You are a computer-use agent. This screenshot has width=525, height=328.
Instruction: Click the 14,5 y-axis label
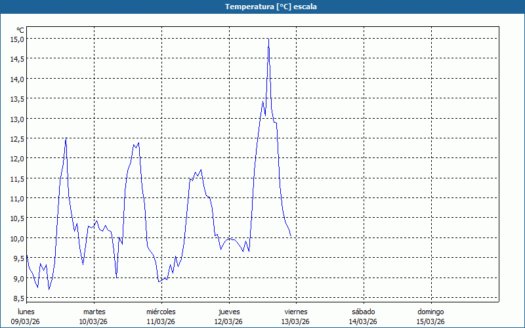point(17,59)
